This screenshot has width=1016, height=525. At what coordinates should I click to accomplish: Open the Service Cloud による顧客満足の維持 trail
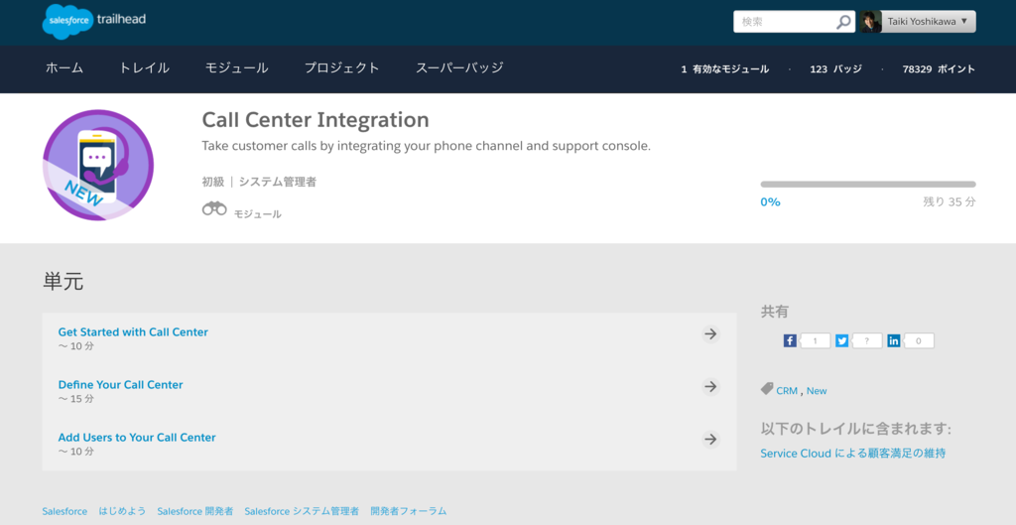(x=852, y=454)
